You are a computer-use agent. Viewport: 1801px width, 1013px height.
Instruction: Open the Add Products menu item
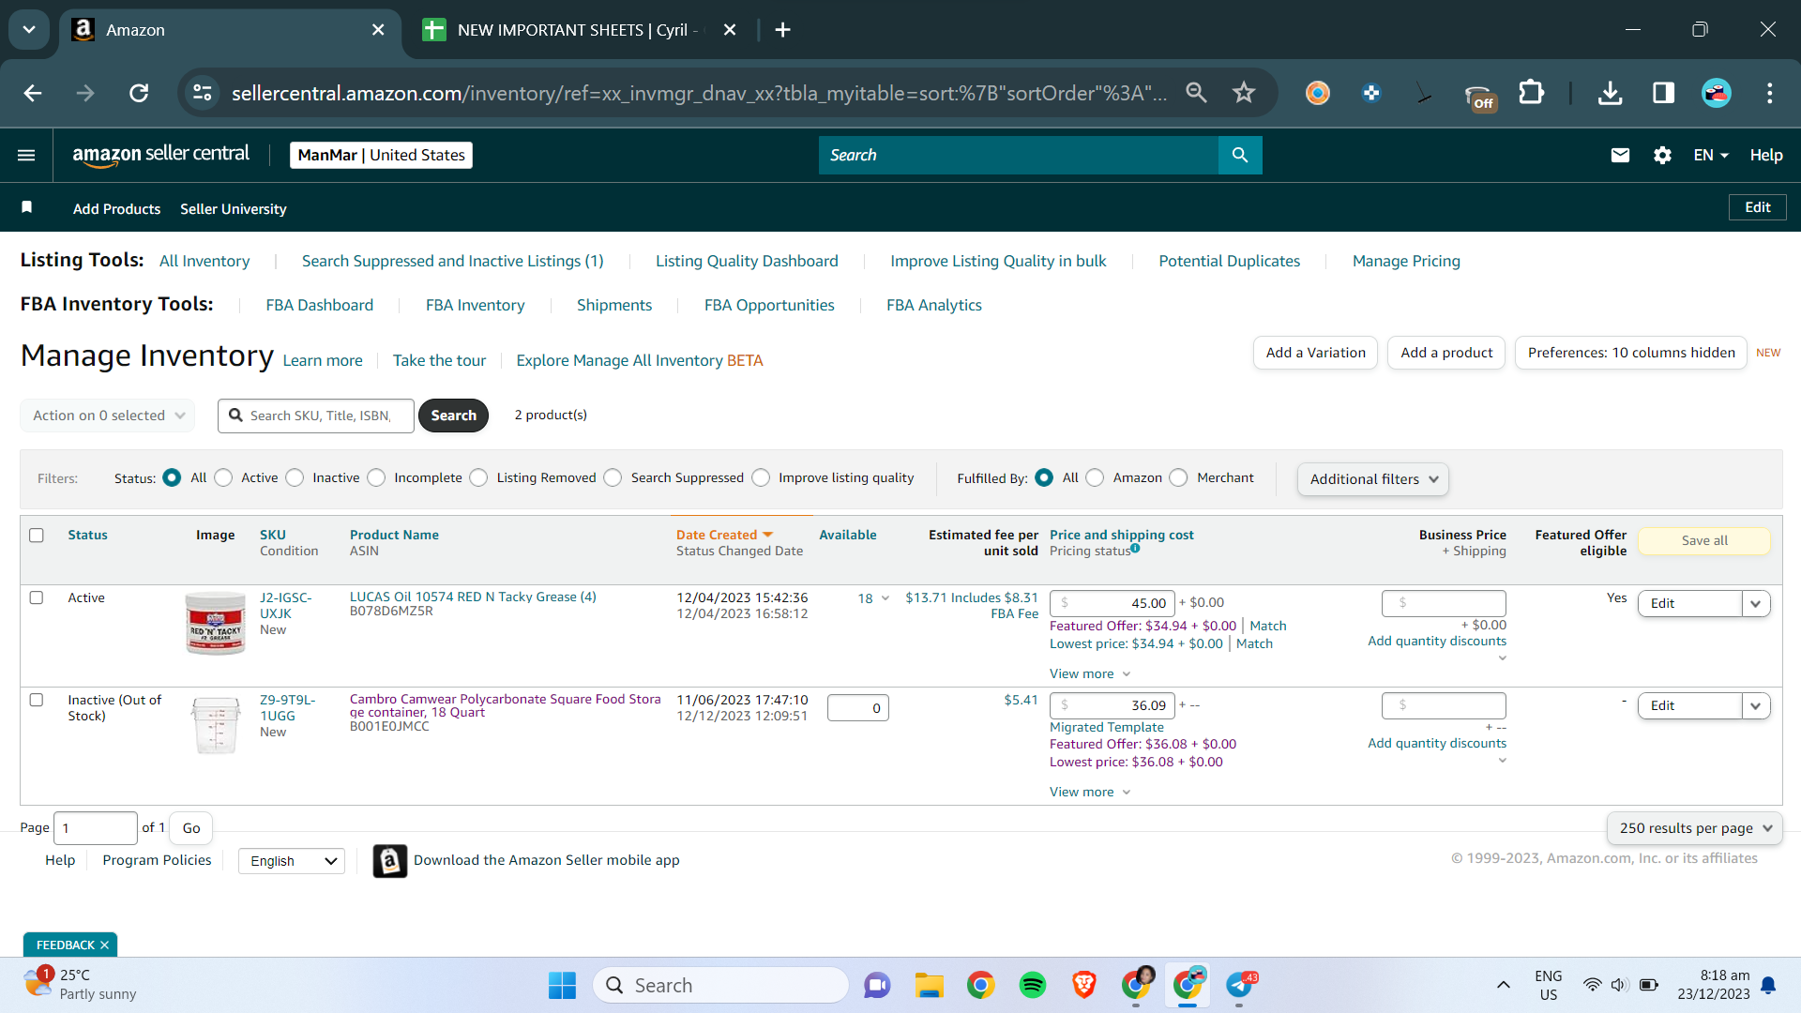(116, 208)
